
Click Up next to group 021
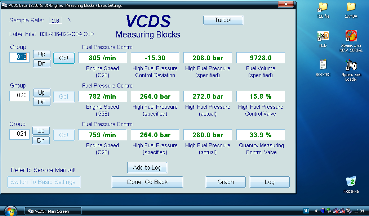pos(41,131)
